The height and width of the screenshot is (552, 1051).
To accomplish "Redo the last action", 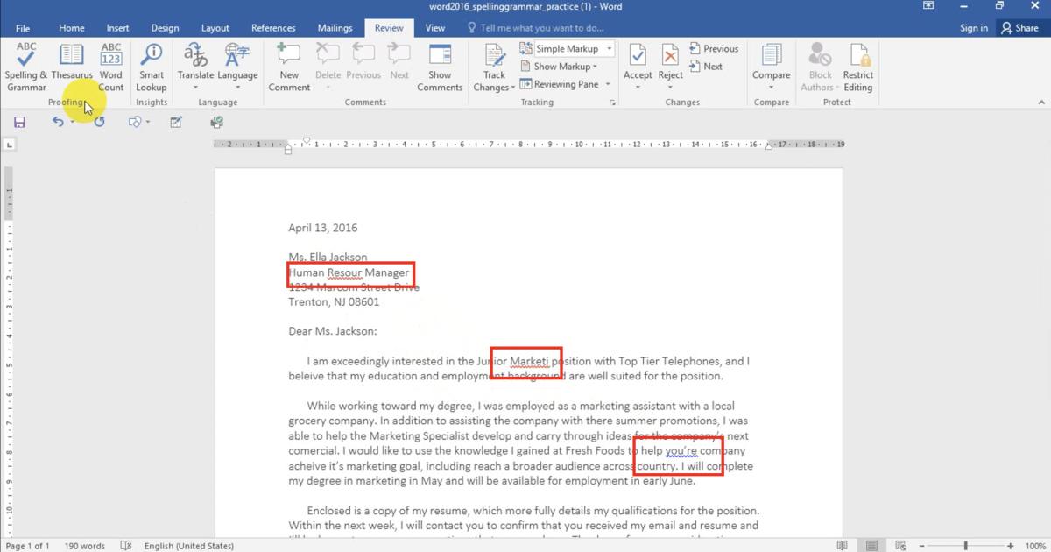I will (99, 122).
